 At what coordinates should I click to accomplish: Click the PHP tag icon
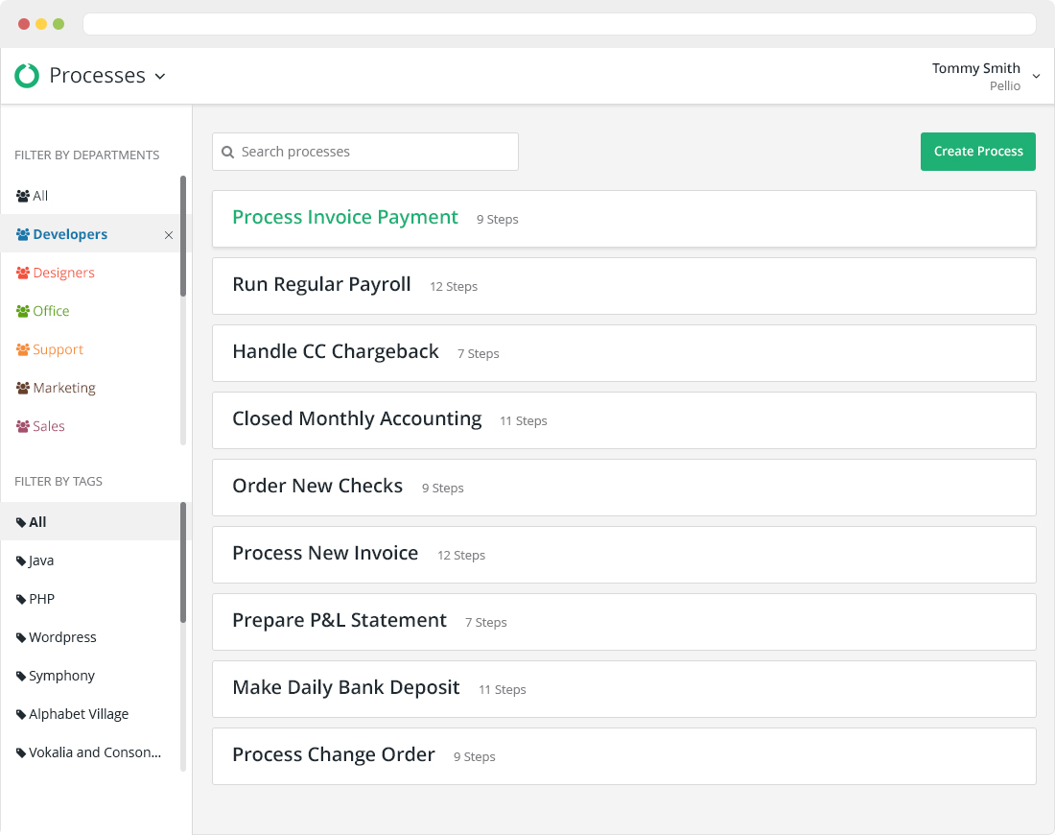(x=21, y=599)
